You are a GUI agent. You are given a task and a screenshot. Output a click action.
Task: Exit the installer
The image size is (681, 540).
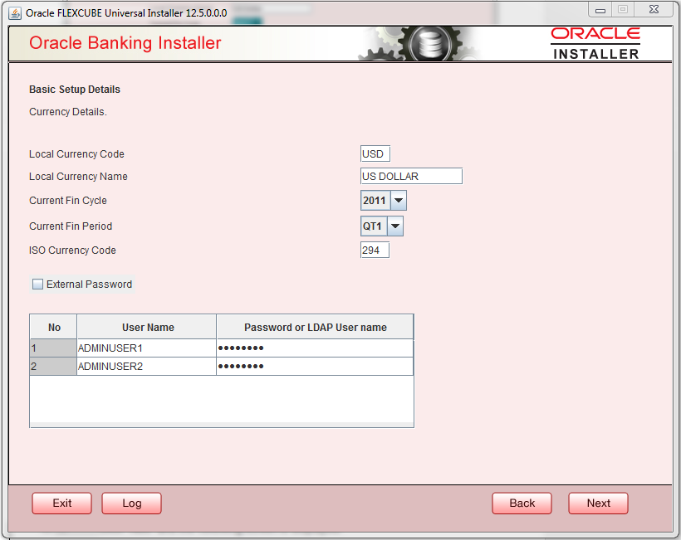click(x=61, y=503)
